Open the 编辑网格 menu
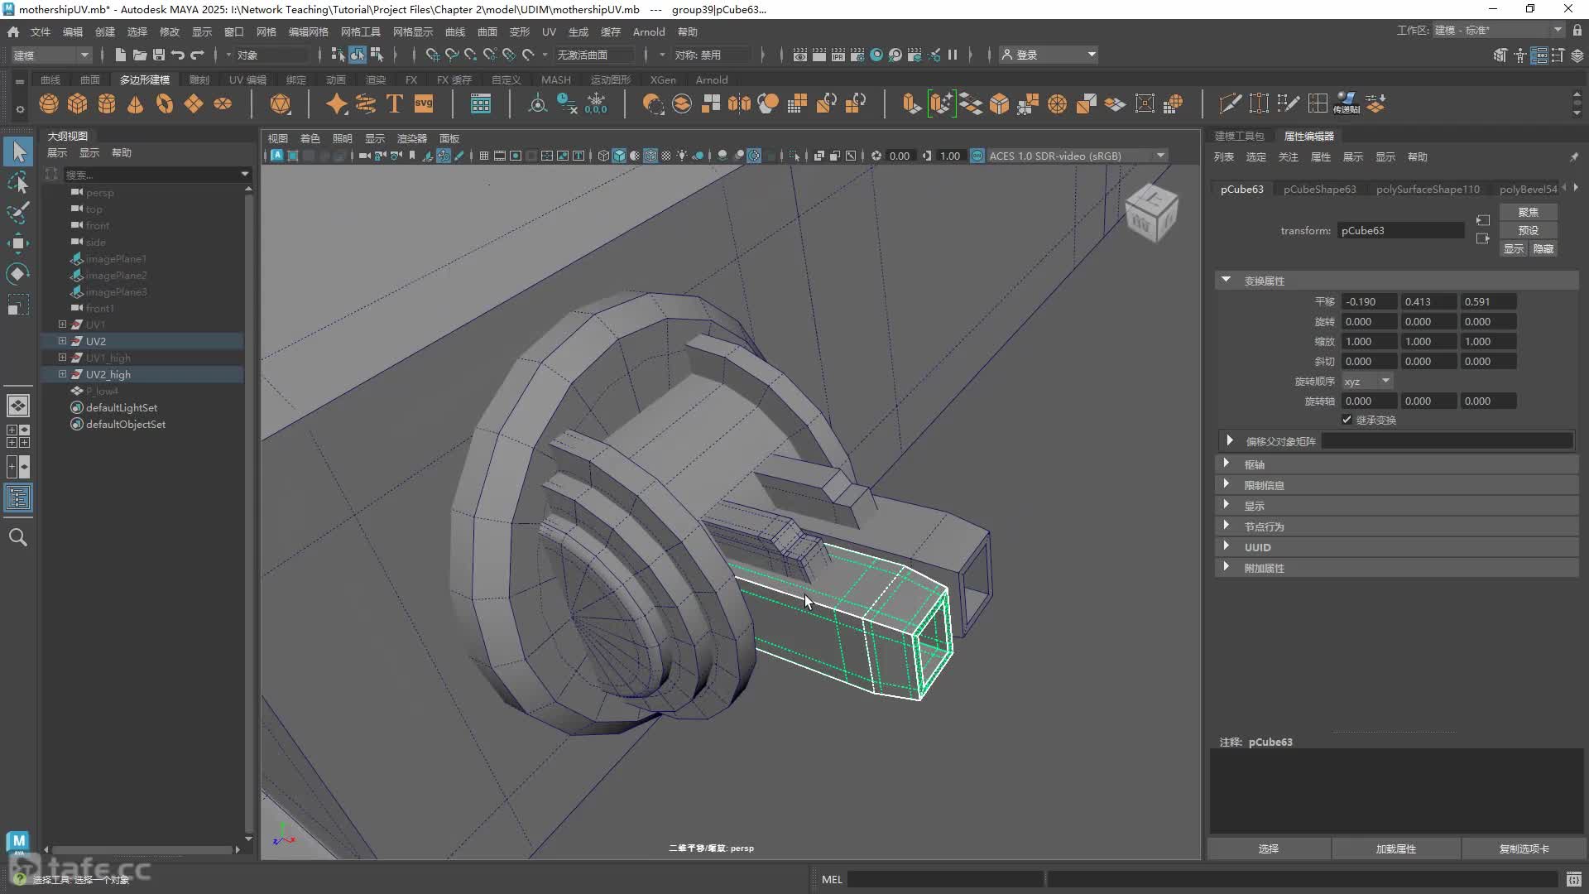 [308, 31]
